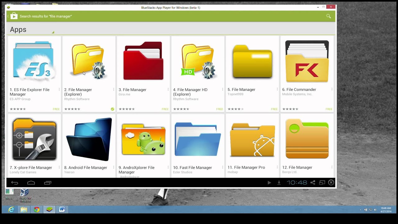Screen dimensions: 398x224
Task: Tap the File Manager (Explorer) folder-gear icon
Action: 89,61
